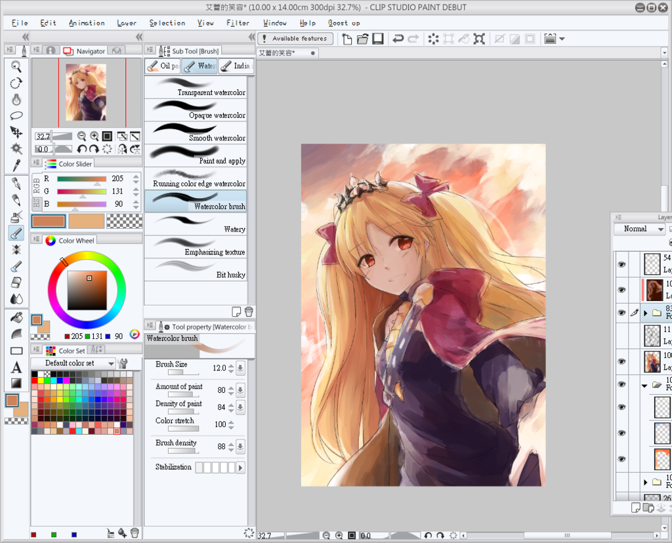Toggle visibility of layer at 54%

click(621, 265)
